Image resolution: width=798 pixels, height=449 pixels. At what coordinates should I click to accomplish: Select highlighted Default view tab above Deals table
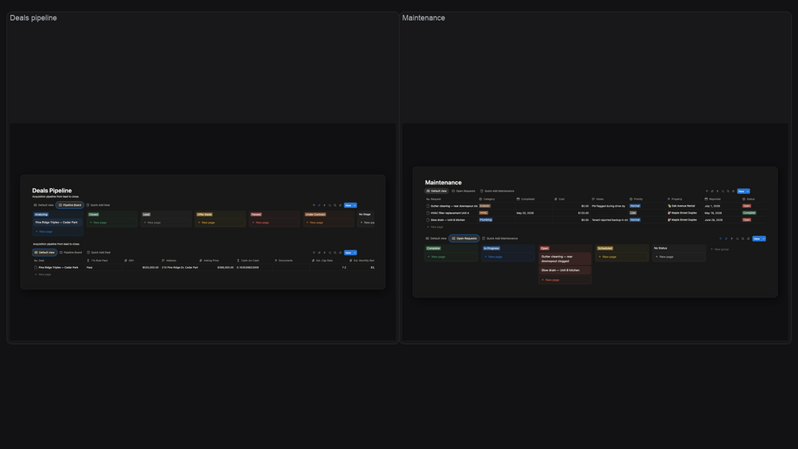point(44,253)
